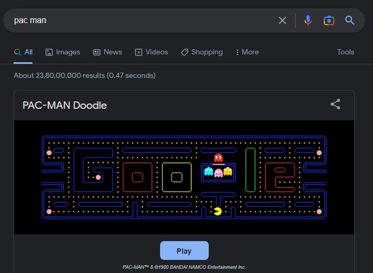Select the All results tab
373x273 pixels.
point(23,52)
